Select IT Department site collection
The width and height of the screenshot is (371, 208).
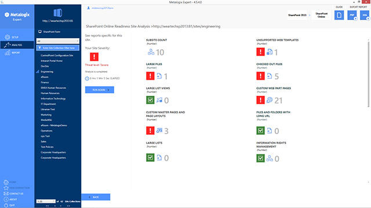point(48,104)
